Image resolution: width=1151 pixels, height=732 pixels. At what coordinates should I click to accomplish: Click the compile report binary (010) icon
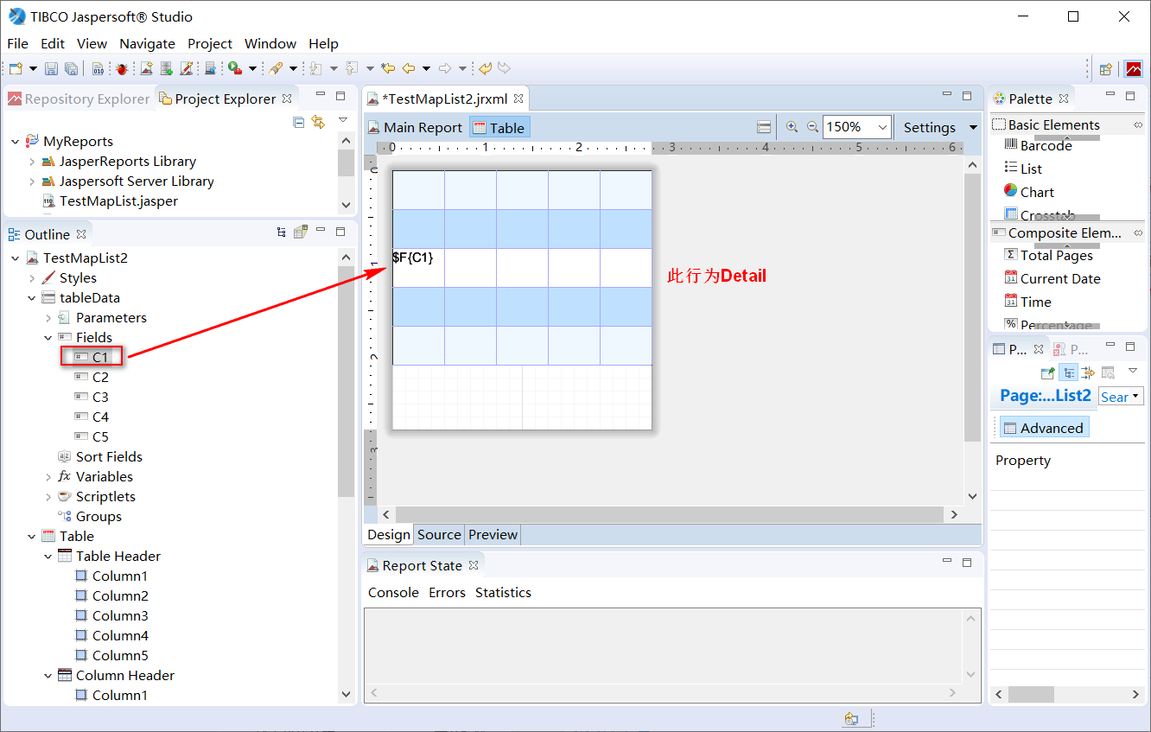tap(98, 68)
